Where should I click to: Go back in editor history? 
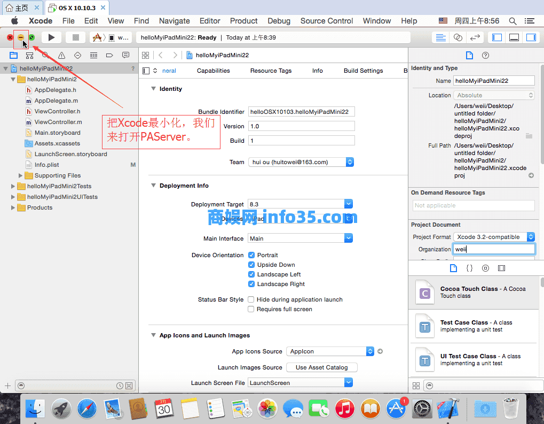click(161, 55)
